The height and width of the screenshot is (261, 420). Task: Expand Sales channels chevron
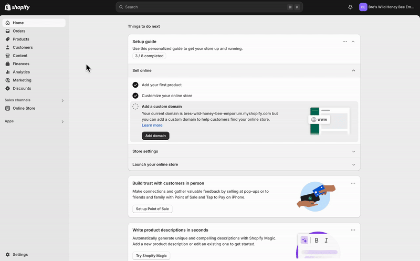point(62,101)
